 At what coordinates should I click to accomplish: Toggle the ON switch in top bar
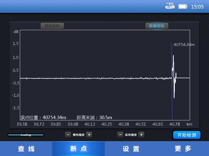(170, 7)
